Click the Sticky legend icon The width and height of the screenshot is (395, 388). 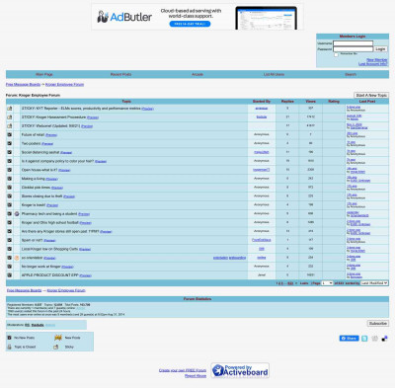coord(56,347)
